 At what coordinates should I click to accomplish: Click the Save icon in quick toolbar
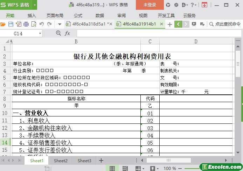pyautogui.click(x=11, y=24)
